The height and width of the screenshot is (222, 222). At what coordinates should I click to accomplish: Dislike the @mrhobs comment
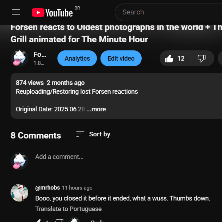tap(59, 220)
